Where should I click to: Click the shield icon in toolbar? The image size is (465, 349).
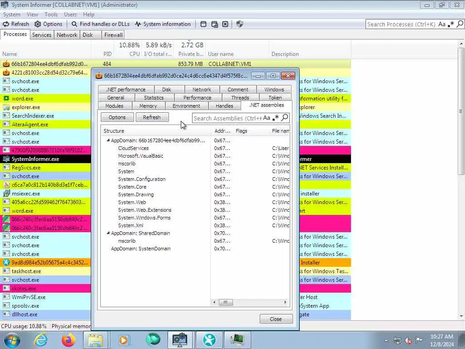click(240, 24)
